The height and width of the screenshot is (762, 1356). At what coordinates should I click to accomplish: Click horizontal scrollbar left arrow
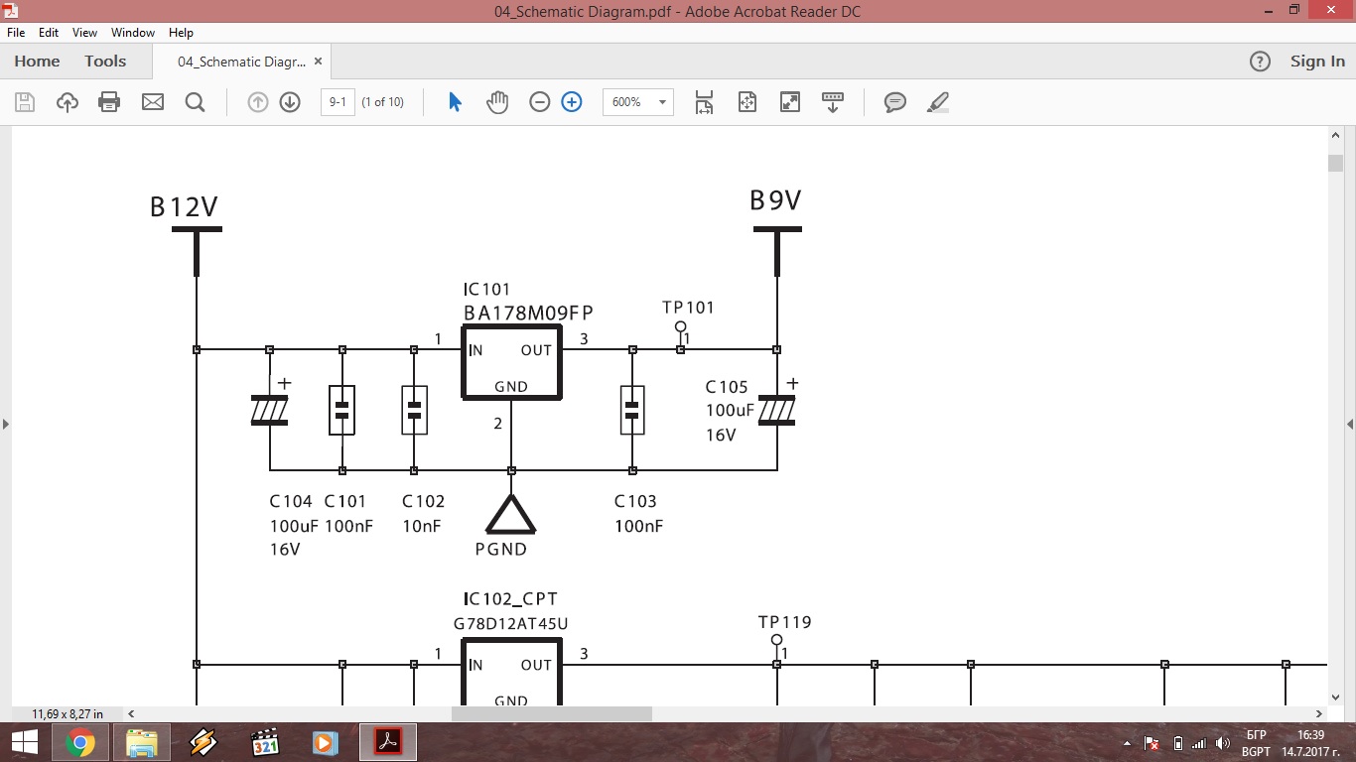tap(131, 713)
